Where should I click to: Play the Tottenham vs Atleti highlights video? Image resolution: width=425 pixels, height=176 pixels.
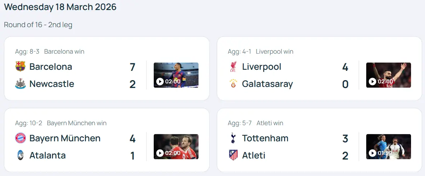[388, 147]
